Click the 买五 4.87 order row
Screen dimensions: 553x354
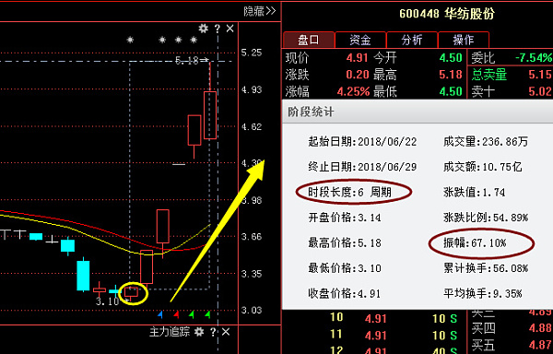coord(511,345)
